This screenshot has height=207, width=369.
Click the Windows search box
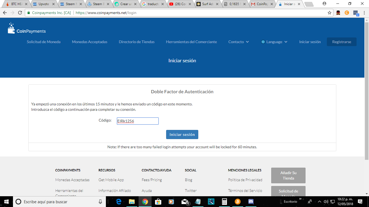pos(59,202)
